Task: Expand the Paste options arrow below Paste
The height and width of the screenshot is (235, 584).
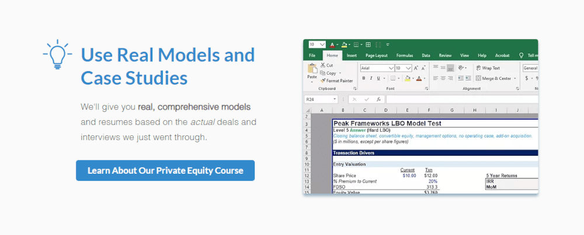Action: click(312, 82)
